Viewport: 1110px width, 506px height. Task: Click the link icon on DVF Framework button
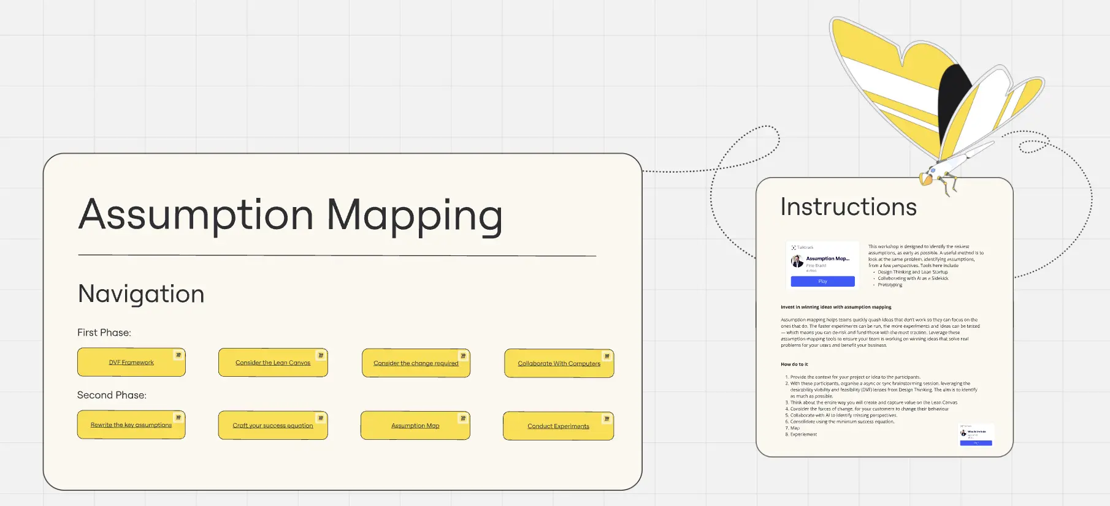[x=178, y=355]
